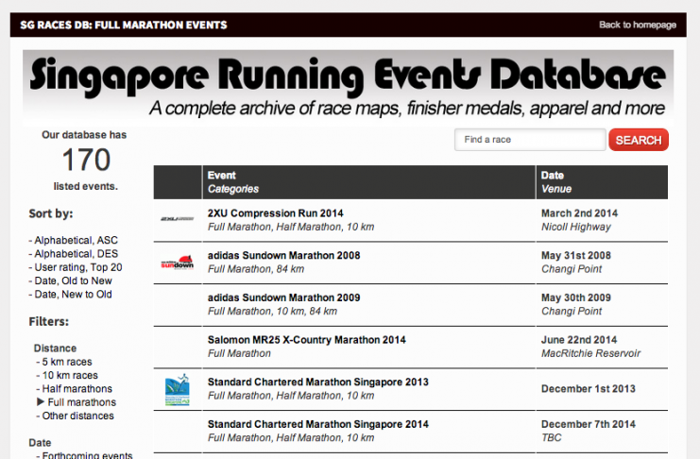The height and width of the screenshot is (459, 700).
Task: Click the Salomon MR25 'Full Marathon' category text
Action: point(239,353)
